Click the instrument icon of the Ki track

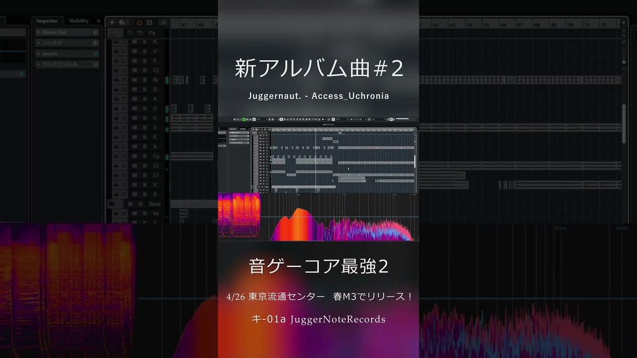pos(116,80)
